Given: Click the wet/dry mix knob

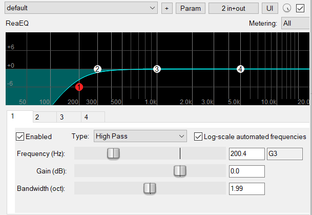Looking at the screenshot, I should click(x=287, y=8).
